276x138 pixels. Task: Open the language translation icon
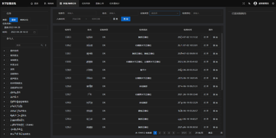point(249,4)
